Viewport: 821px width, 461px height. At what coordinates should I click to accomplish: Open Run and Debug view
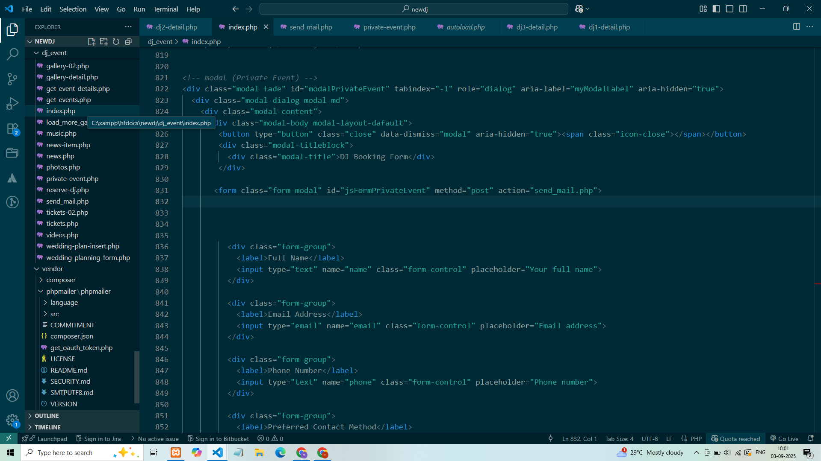tap(12, 104)
